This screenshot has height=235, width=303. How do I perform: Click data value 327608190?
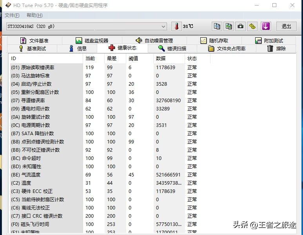168,100
